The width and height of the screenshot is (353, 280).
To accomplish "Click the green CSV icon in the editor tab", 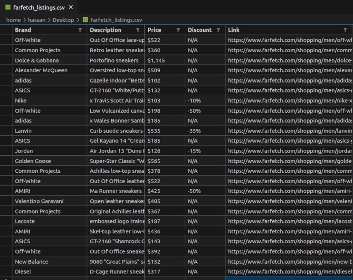I will (x=8, y=7).
